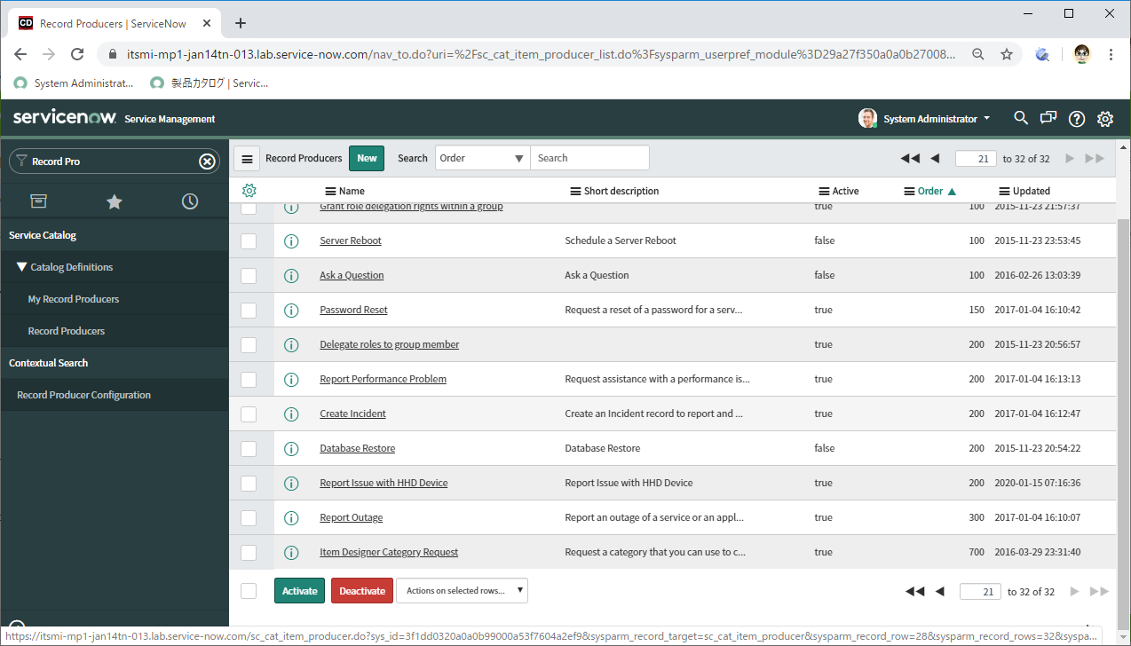Preview Ask a Question record info icon
Screen dimensions: 1131x646
pos(290,275)
